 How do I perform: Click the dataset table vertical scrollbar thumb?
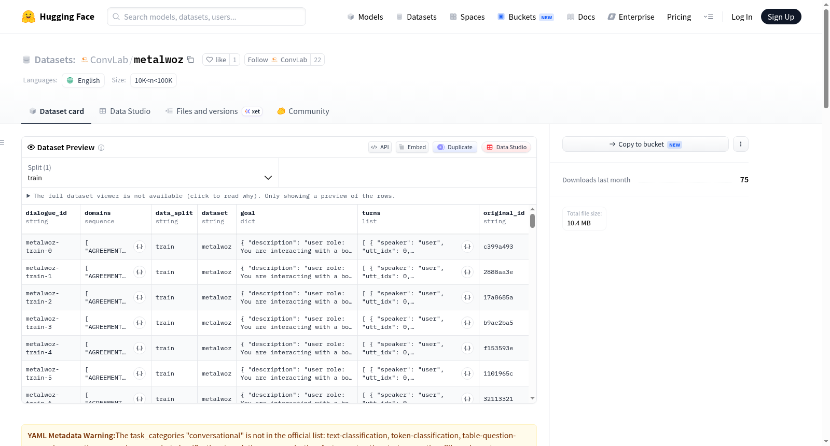(x=532, y=221)
